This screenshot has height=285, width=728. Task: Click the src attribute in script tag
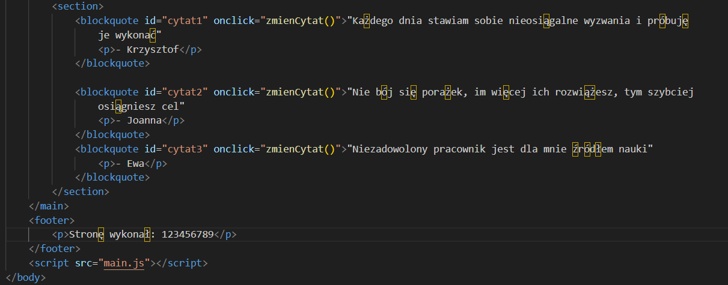84,263
